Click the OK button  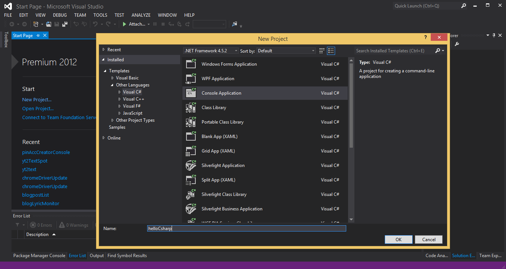[x=398, y=239]
